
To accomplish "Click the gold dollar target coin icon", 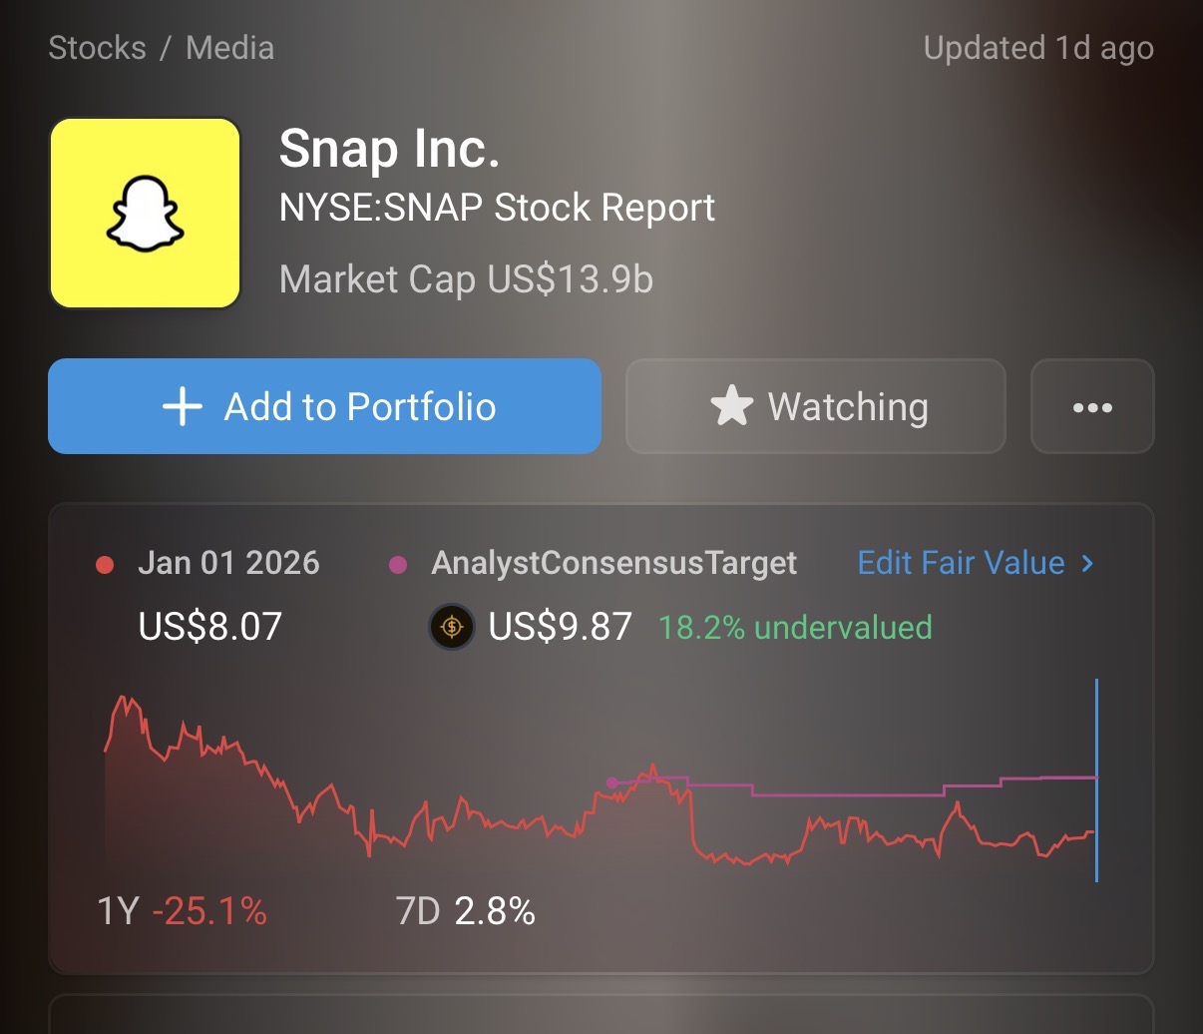I will 451,628.
